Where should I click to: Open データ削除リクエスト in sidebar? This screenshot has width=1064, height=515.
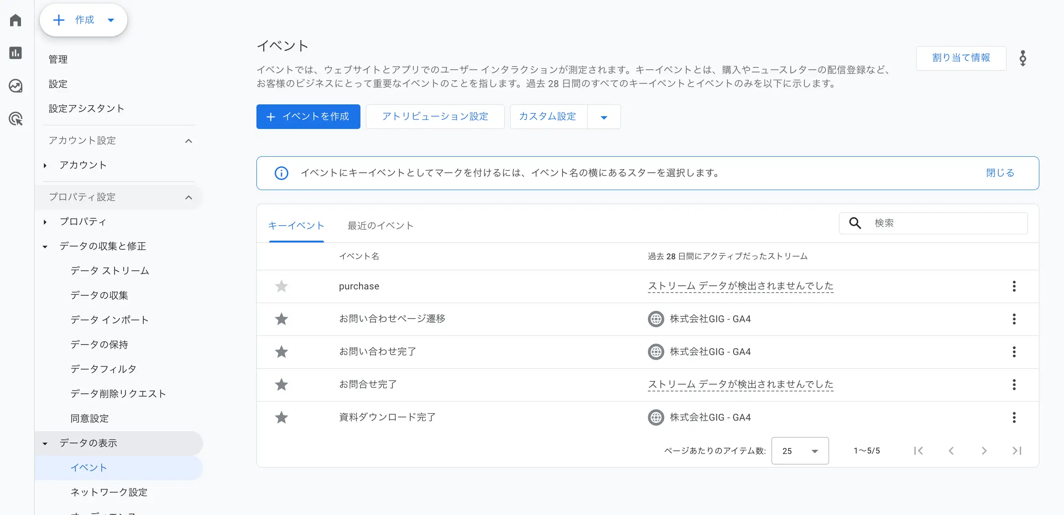point(118,394)
